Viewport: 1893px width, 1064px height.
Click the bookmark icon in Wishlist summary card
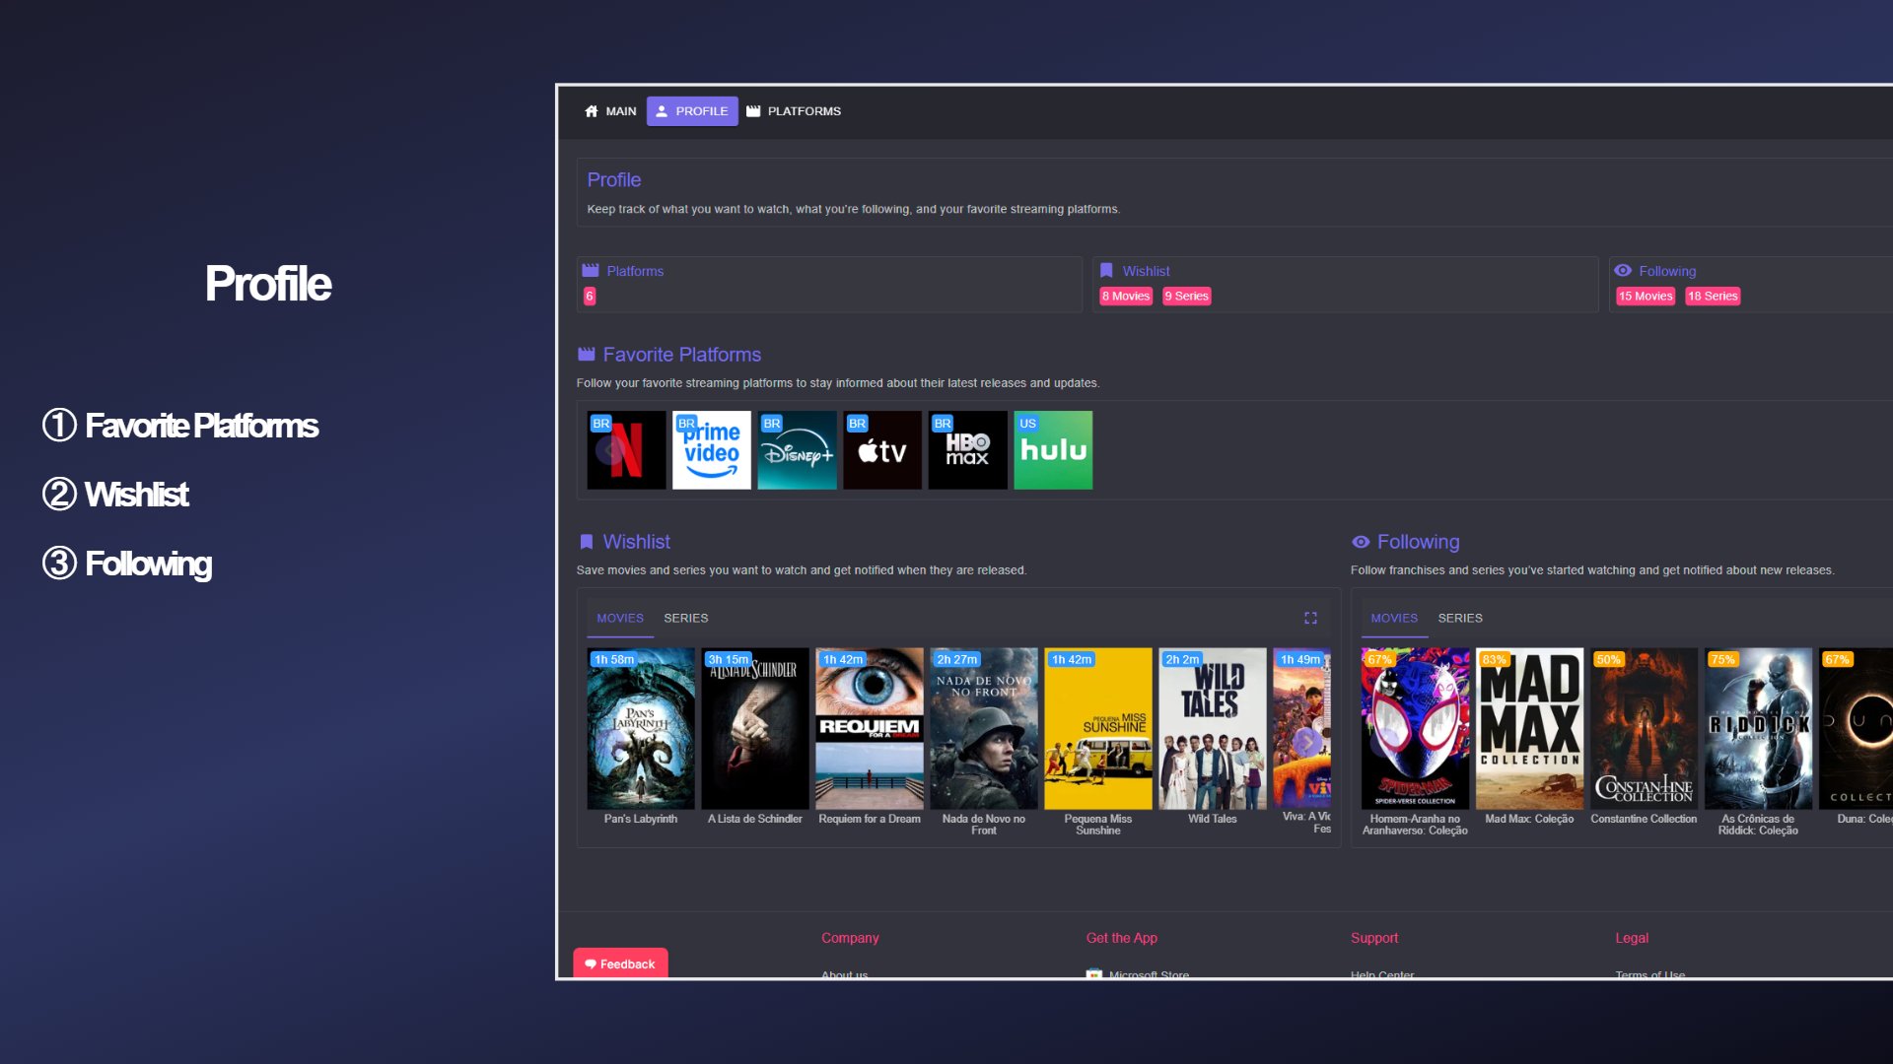[x=1106, y=271]
